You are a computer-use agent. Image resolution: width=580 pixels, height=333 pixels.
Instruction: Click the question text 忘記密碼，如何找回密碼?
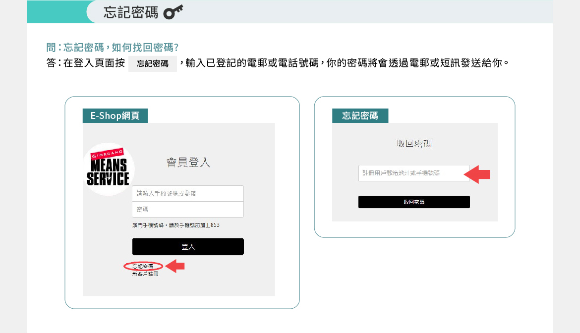(x=112, y=48)
